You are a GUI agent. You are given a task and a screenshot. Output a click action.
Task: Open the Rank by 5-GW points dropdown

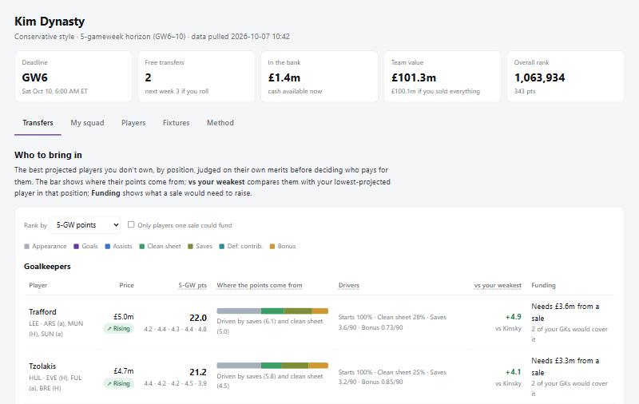[85, 225]
